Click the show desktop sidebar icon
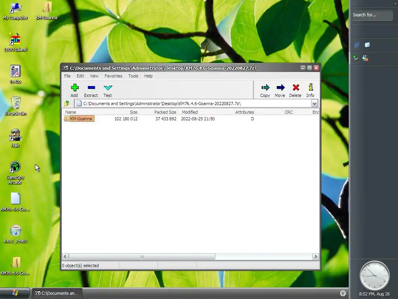This screenshot has width=398, height=299. [x=367, y=45]
